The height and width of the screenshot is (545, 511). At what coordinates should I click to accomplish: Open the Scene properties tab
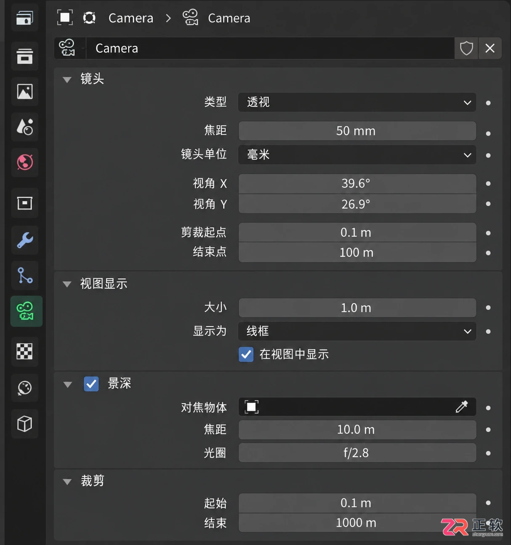pos(24,127)
